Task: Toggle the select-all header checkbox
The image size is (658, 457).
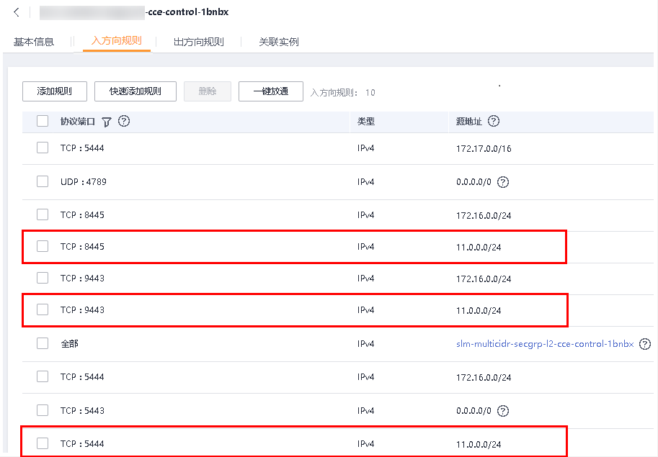Action: click(x=43, y=122)
